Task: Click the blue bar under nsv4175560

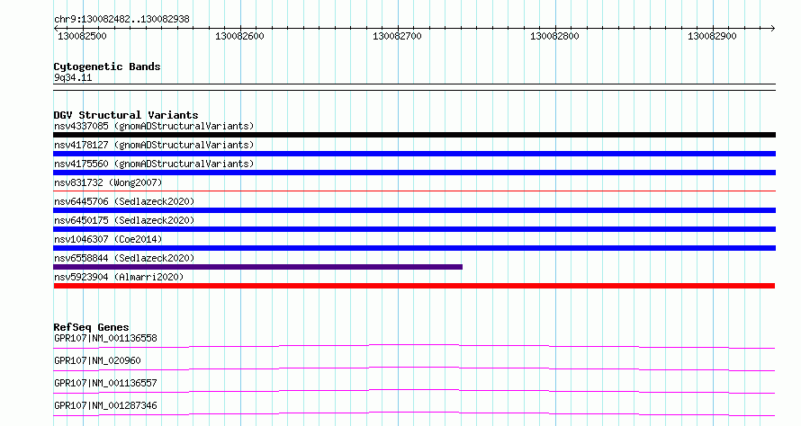Action: tap(414, 173)
